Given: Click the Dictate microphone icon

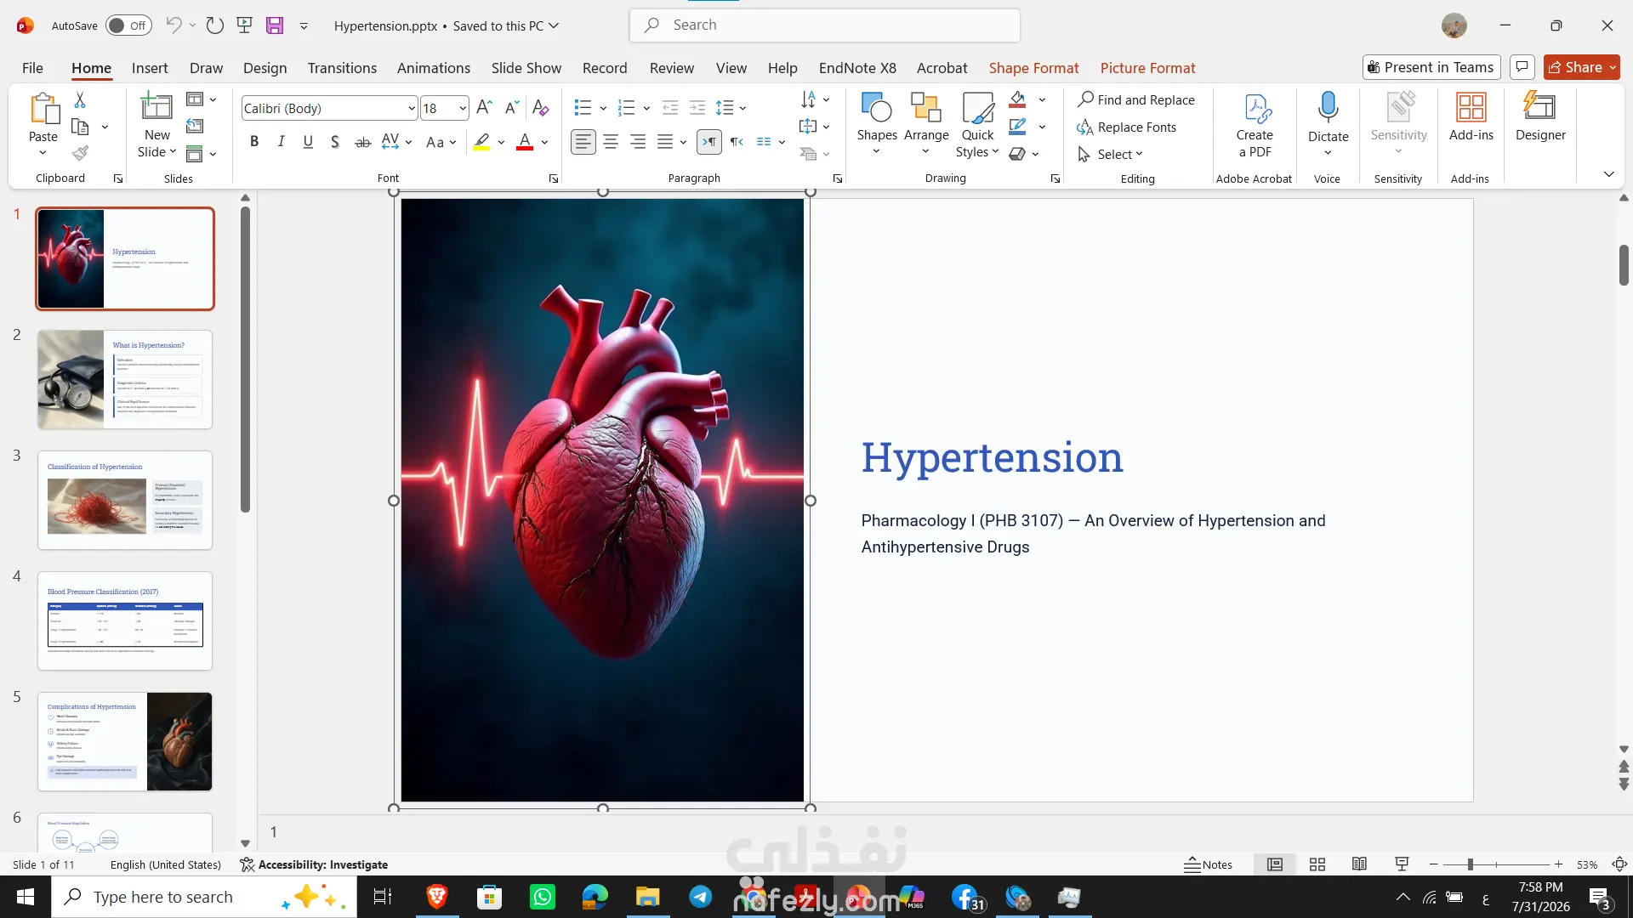Looking at the screenshot, I should pyautogui.click(x=1328, y=108).
